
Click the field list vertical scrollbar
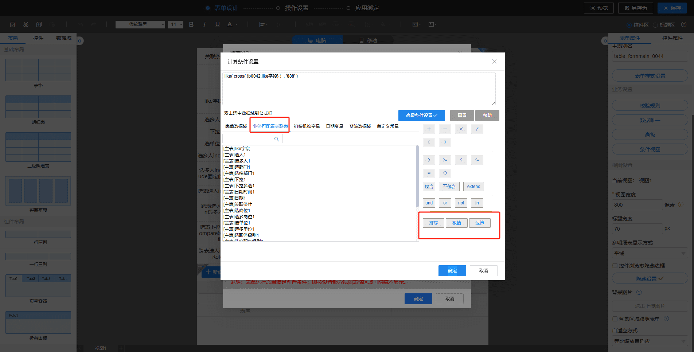point(417,176)
